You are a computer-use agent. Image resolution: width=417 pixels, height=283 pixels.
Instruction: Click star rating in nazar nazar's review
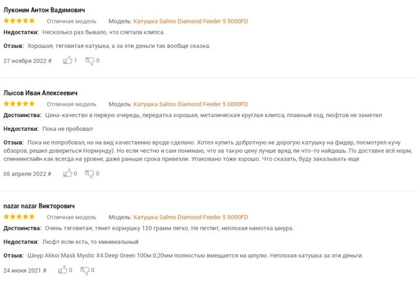pyautogui.click(x=19, y=217)
